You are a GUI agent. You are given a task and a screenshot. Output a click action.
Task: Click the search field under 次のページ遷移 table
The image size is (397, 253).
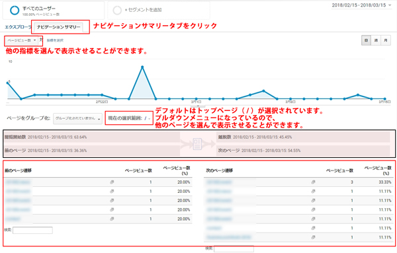coord(234,248)
